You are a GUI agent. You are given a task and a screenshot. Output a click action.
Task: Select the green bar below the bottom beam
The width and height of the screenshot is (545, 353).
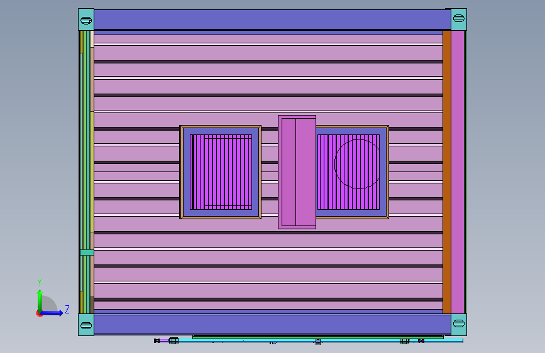[318, 337]
